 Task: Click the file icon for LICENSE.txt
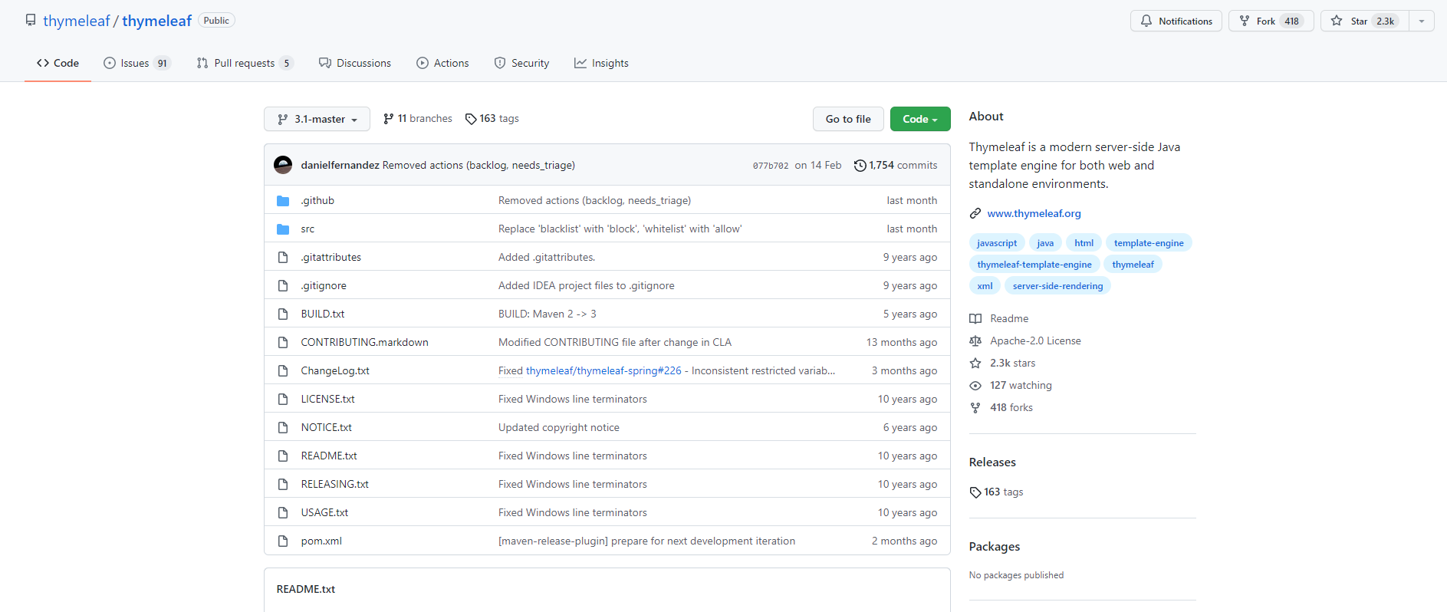point(283,400)
